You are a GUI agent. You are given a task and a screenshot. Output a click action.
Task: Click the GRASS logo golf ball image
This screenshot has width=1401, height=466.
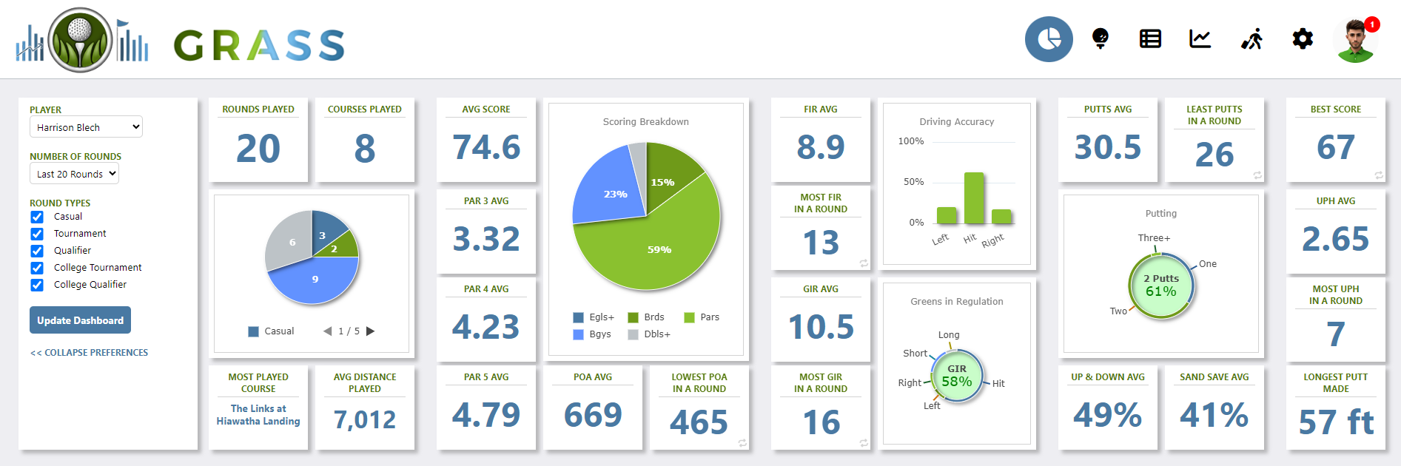(x=80, y=40)
